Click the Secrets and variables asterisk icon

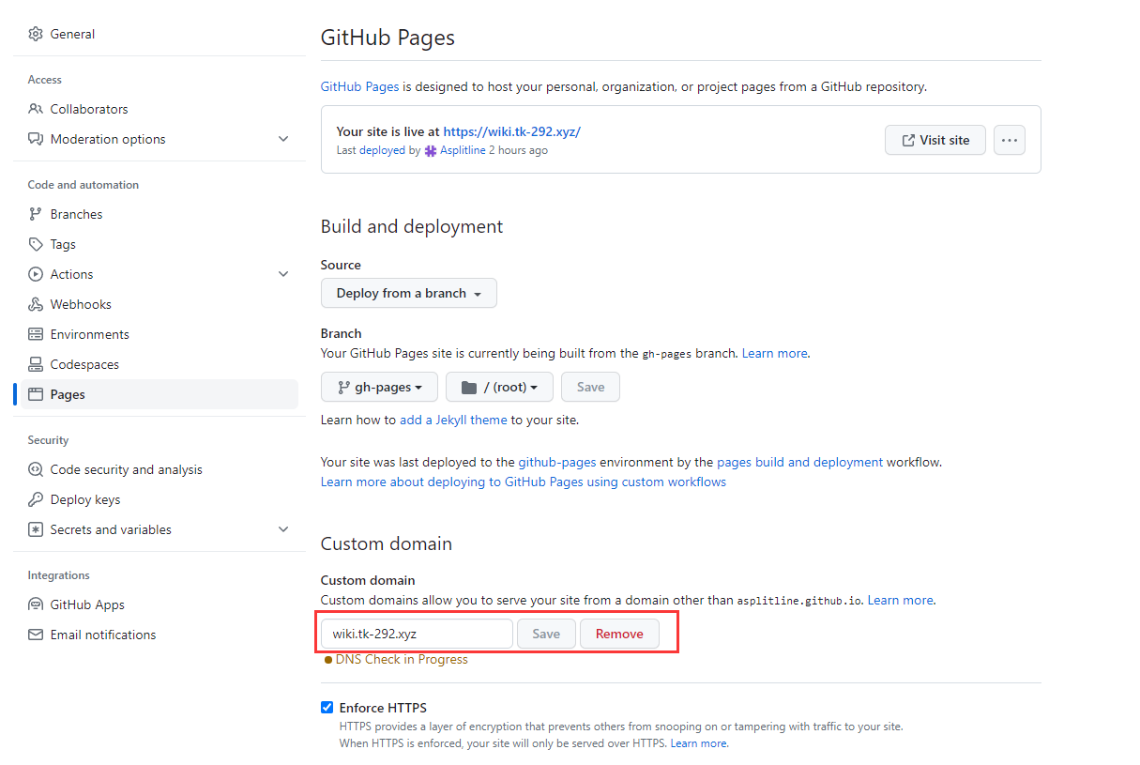coord(36,529)
